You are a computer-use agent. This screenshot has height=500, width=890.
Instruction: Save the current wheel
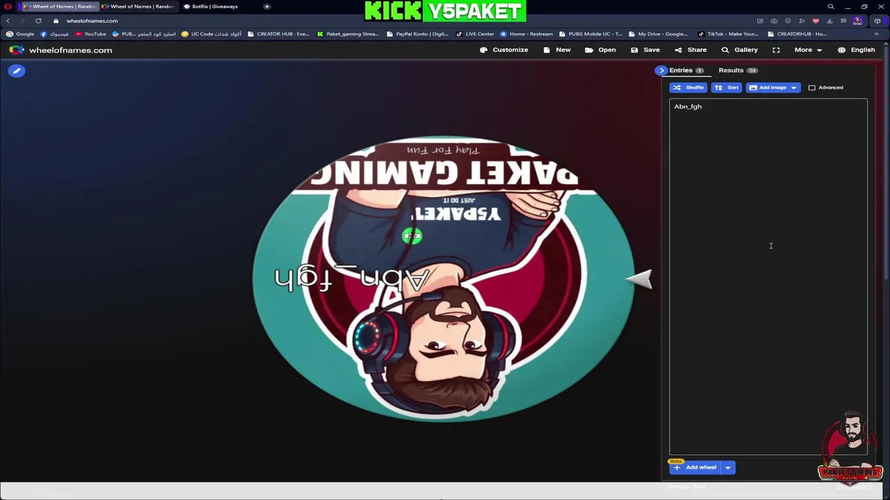(645, 50)
